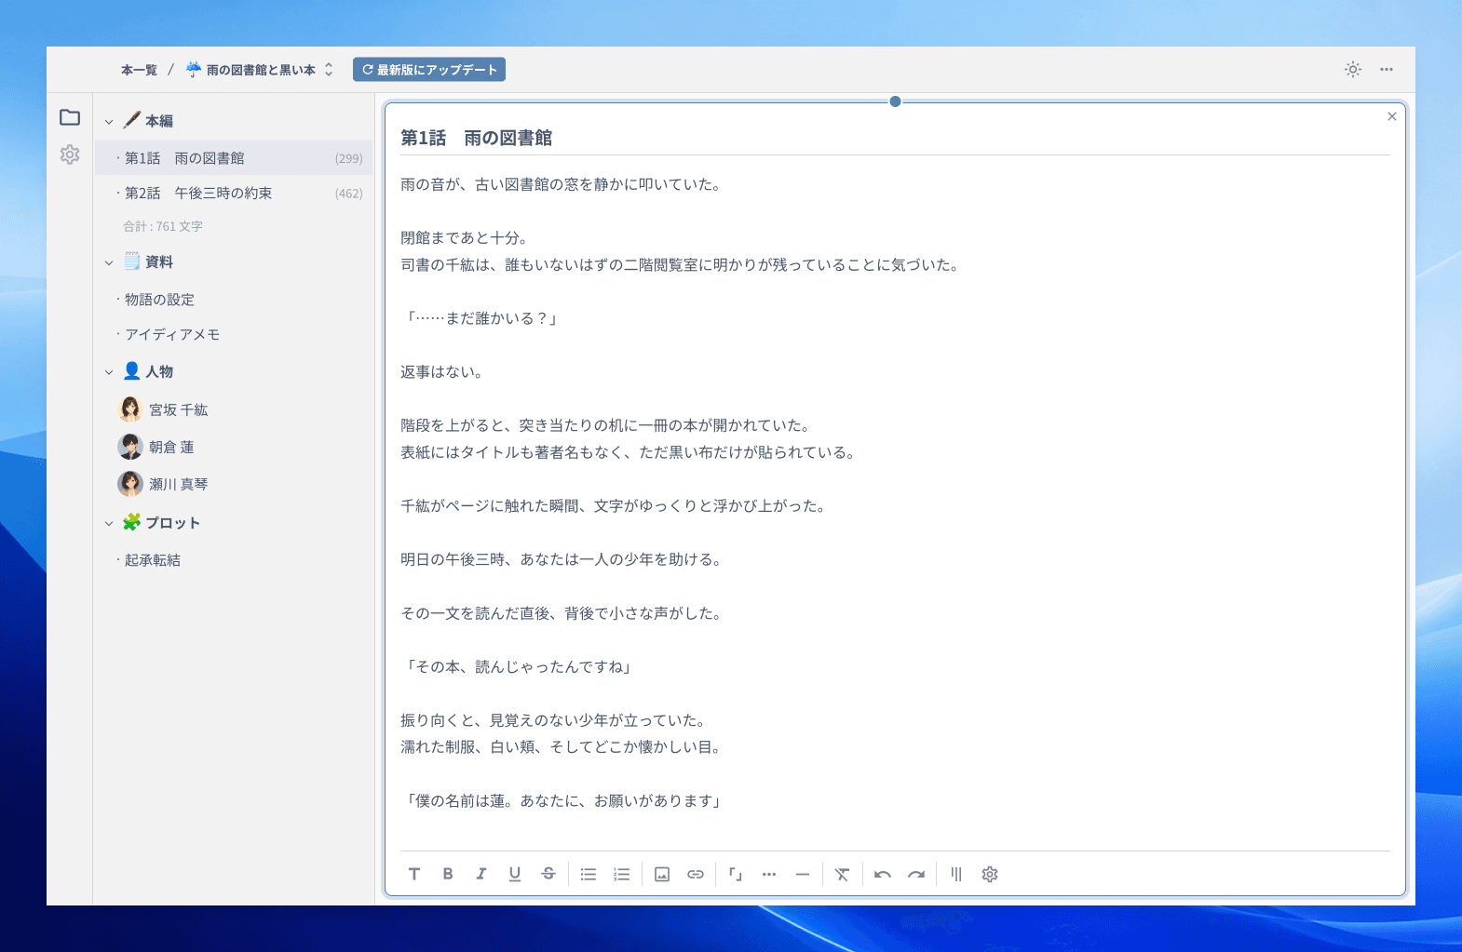1462x952 pixels.
Task: Toggle the light/dark theme sun icon
Action: pos(1353,70)
